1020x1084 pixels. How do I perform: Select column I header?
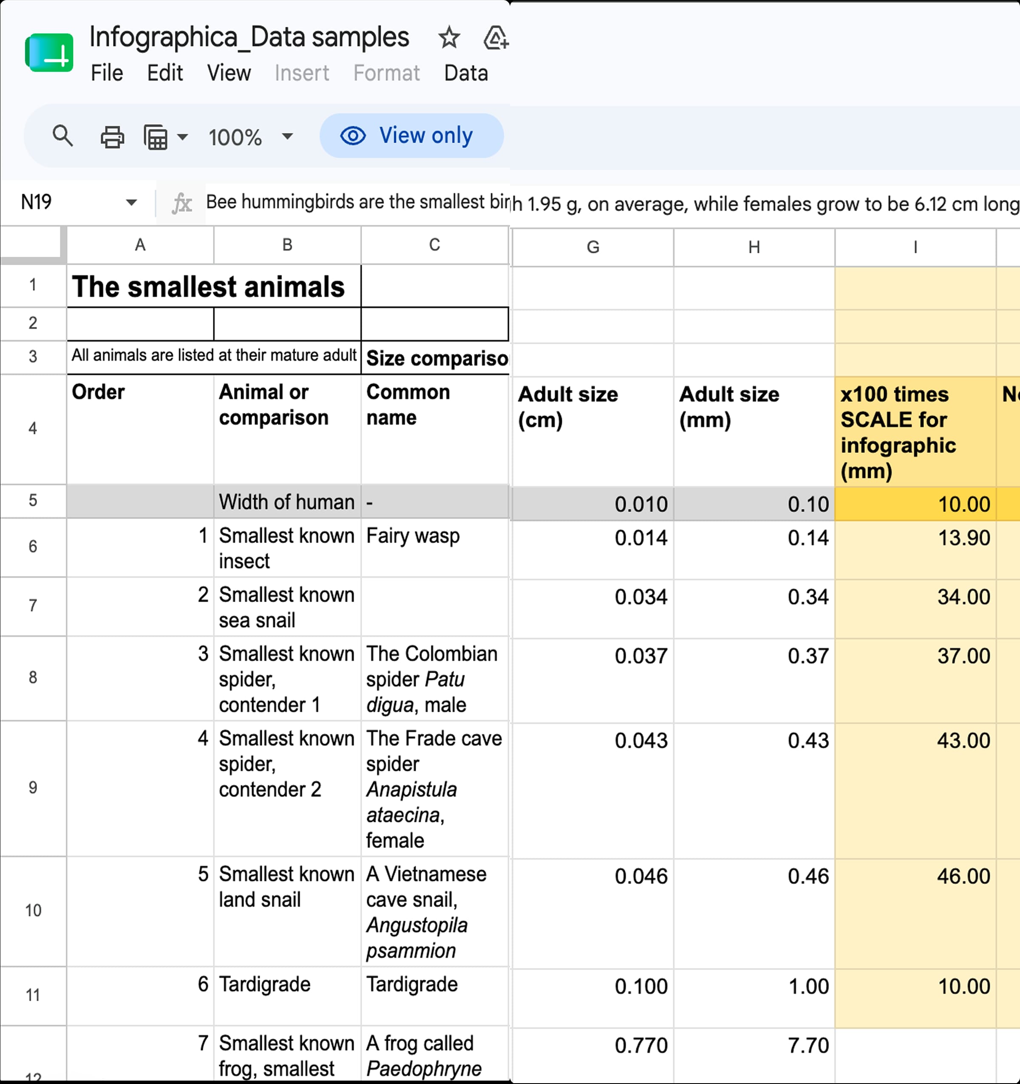(x=915, y=248)
